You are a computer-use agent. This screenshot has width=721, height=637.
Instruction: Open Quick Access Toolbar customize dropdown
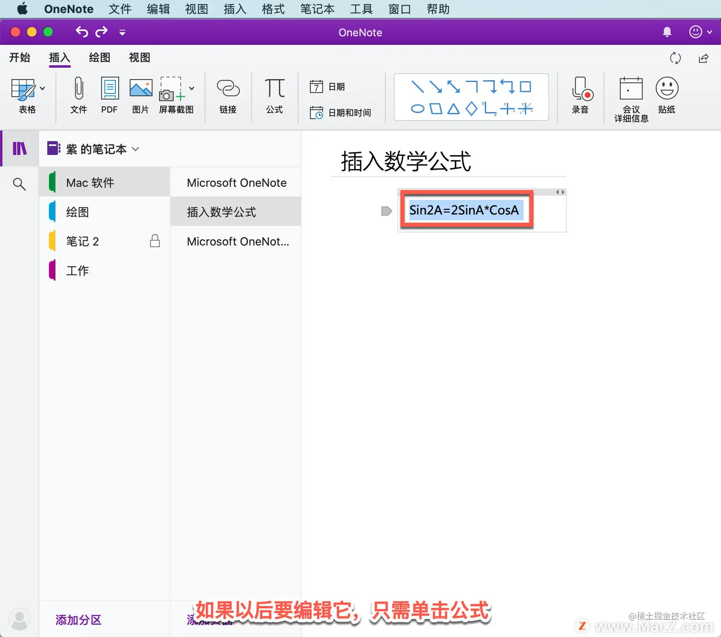tap(122, 32)
